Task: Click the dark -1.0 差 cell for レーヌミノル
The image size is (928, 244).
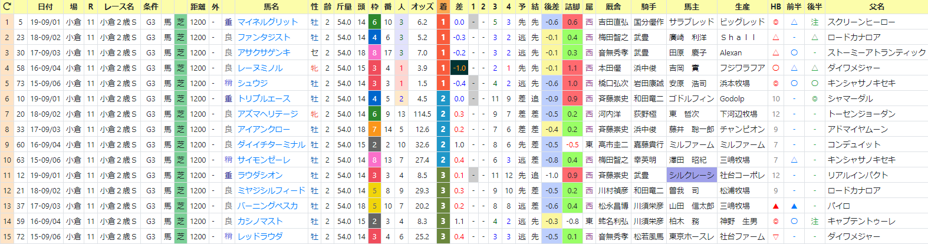Action: (459, 68)
